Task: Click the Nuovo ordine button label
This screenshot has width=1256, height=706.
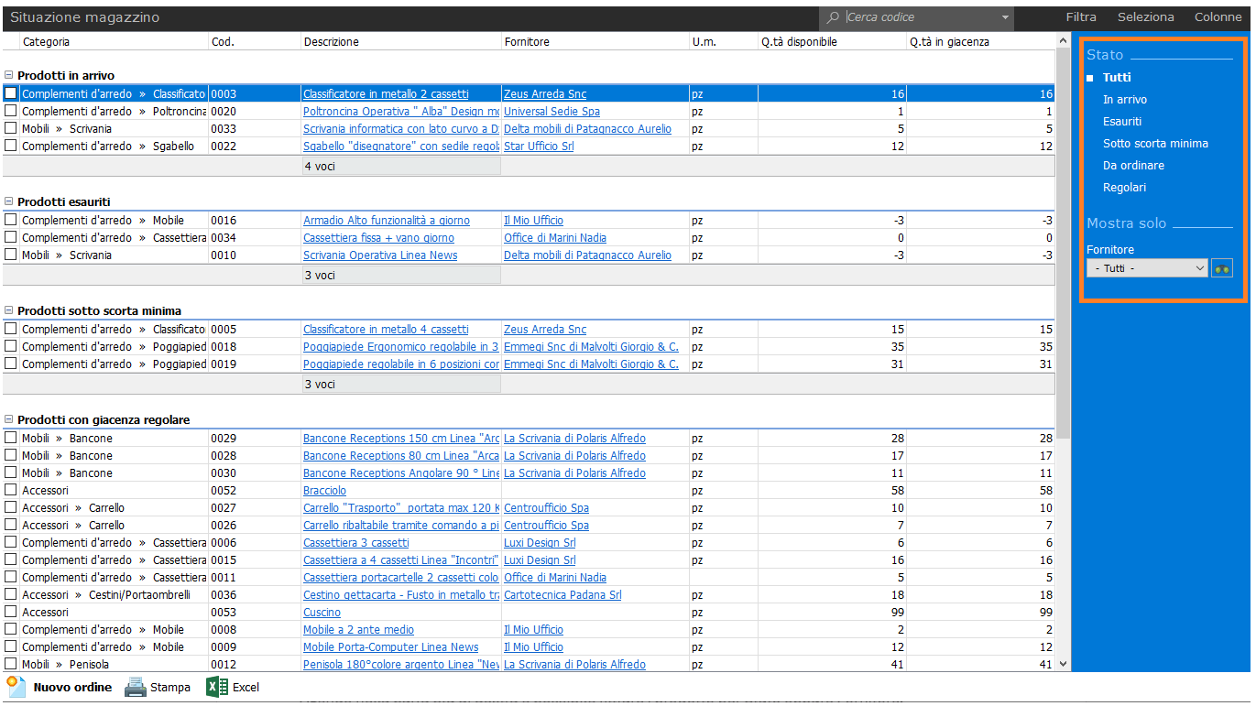Action: pyautogui.click(x=72, y=688)
